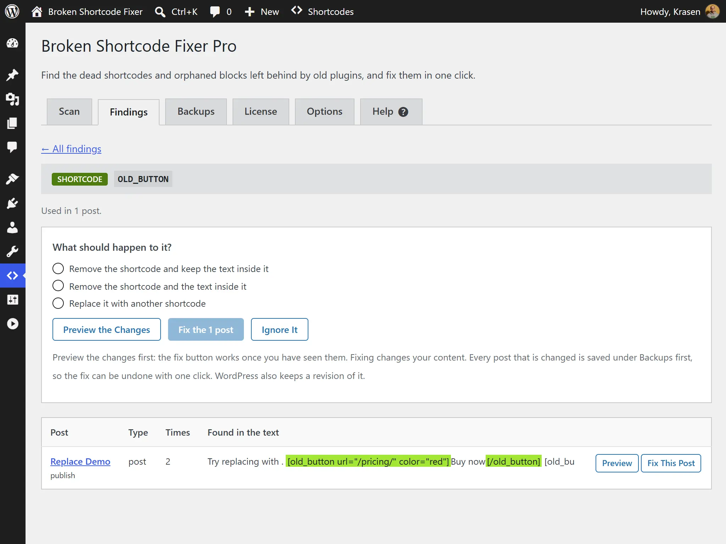Open the Appearance brush sidebar icon

(12, 179)
